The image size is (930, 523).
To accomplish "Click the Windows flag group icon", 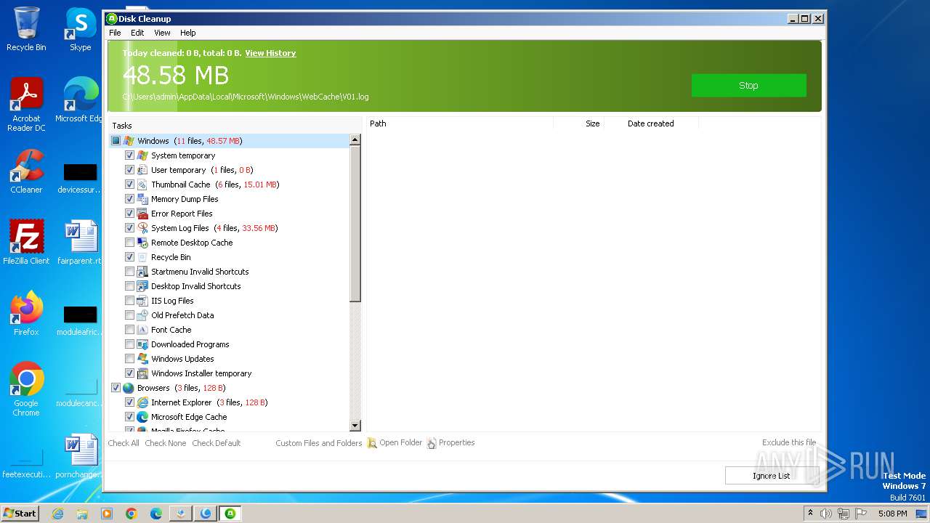I will click(x=129, y=141).
